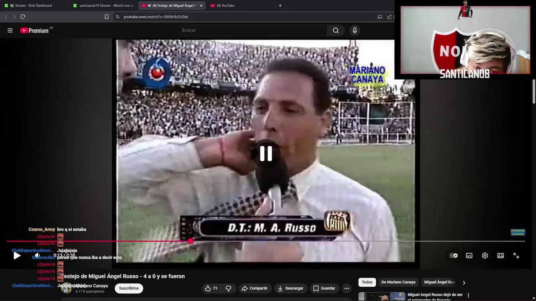Click the red progress bar scrubber
Screen dimensions: 536x301
pyautogui.click(x=191, y=241)
